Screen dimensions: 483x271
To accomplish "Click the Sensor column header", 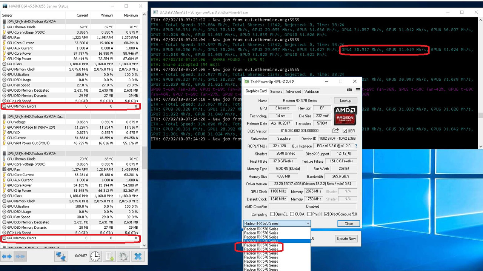I will pos(33,15).
